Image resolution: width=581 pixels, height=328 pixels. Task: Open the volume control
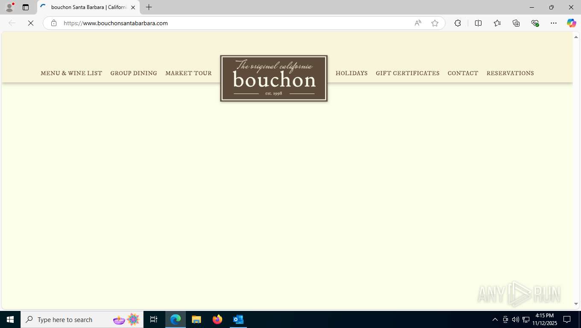click(x=516, y=319)
